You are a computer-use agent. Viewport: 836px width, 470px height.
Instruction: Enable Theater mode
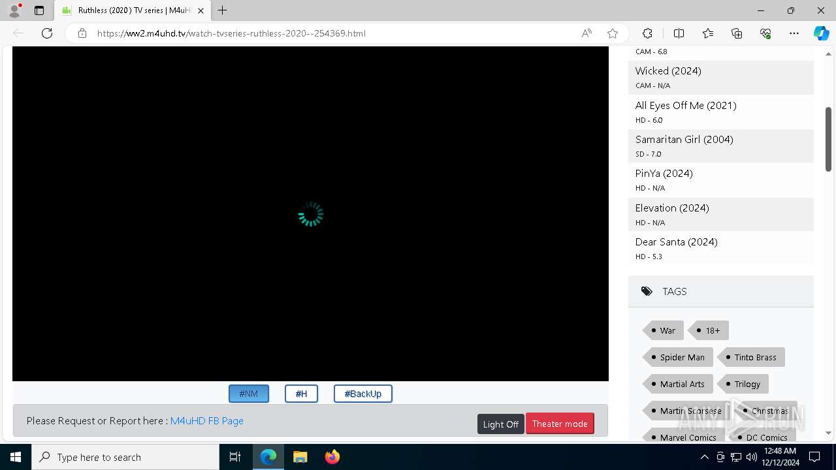click(560, 424)
